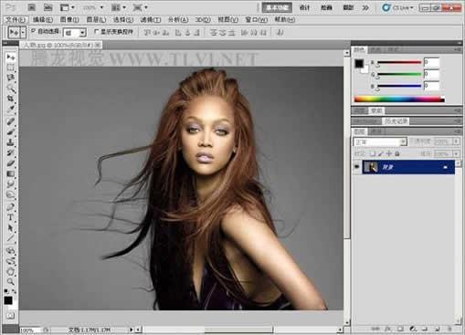Open the layer fill dropdown arrow
This screenshot has height=335, width=465.
[456, 153]
